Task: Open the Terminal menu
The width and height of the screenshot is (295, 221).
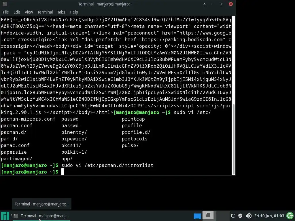Action: 45,12
